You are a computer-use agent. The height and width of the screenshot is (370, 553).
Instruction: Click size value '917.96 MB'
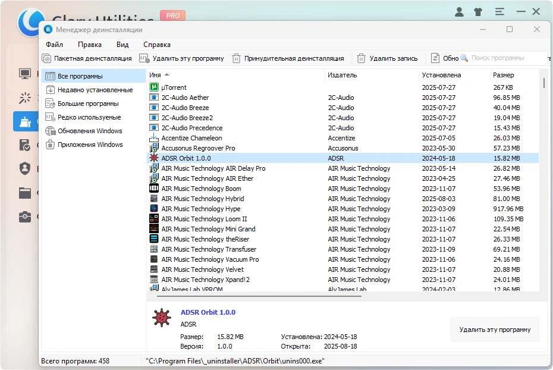coord(508,209)
